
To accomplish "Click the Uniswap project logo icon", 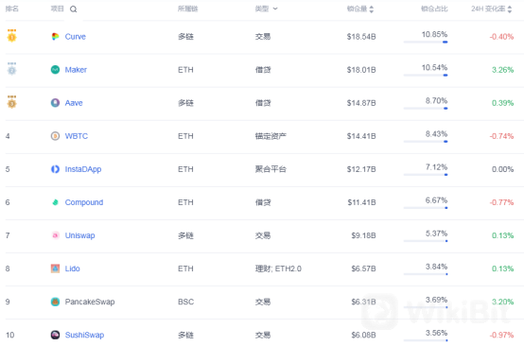I will tap(55, 235).
